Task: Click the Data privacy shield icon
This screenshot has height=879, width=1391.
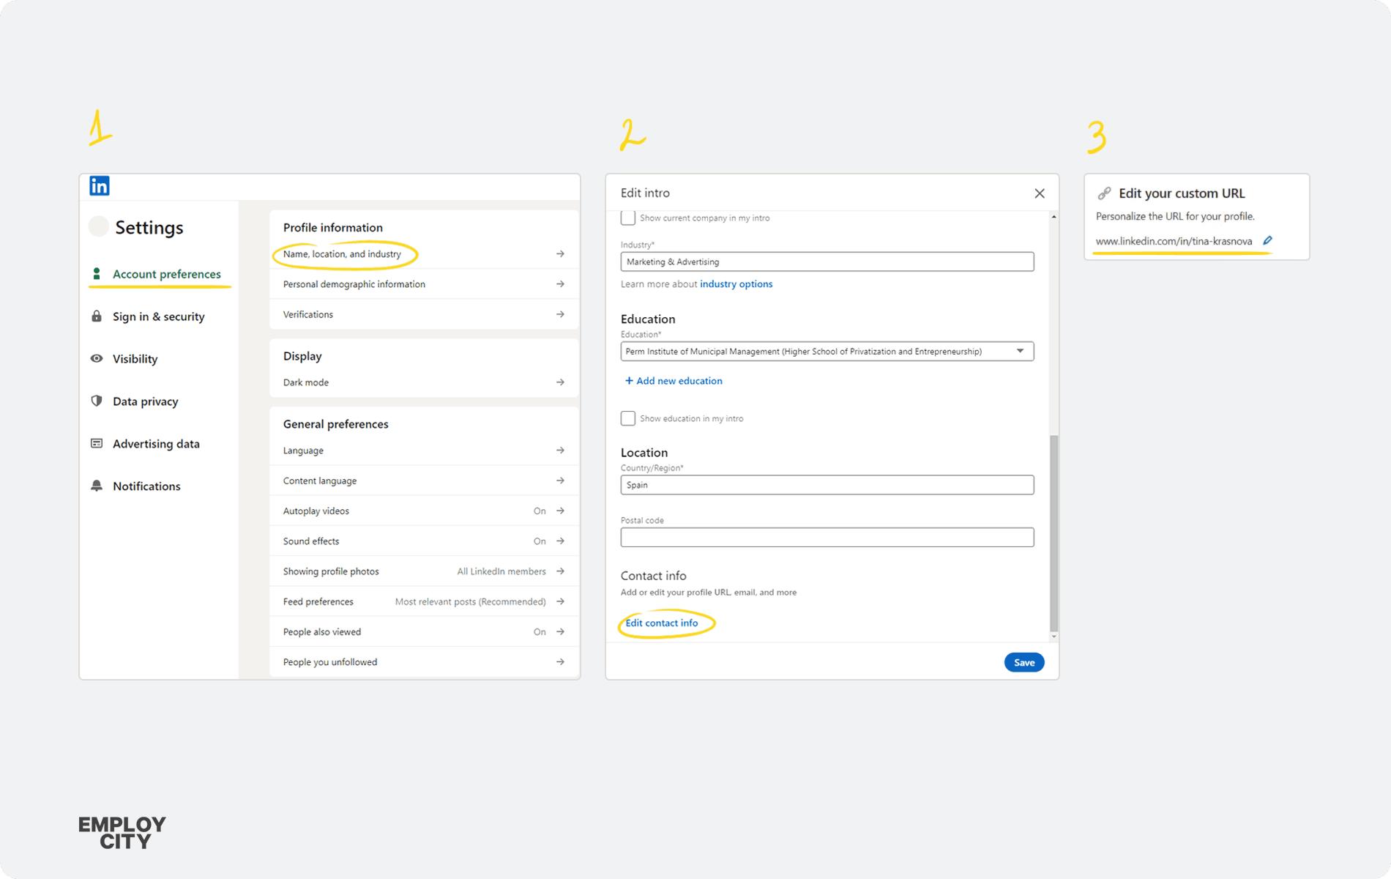Action: point(97,401)
